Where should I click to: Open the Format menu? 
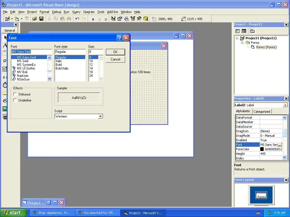(44, 12)
